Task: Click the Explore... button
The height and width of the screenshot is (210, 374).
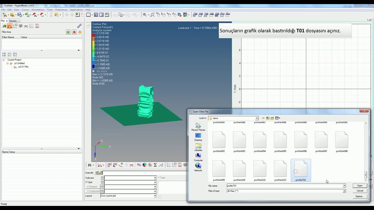Action: (x=360, y=196)
